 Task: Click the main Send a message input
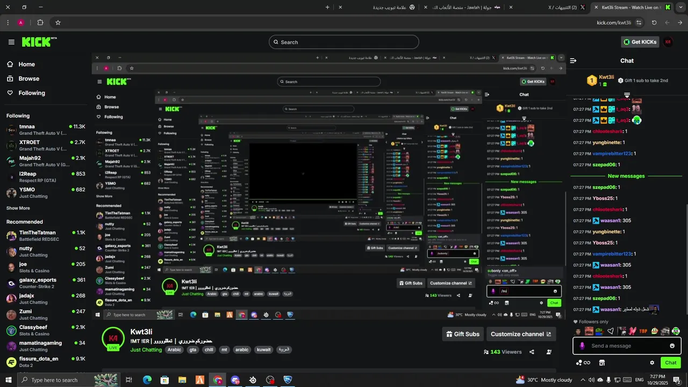click(x=627, y=346)
